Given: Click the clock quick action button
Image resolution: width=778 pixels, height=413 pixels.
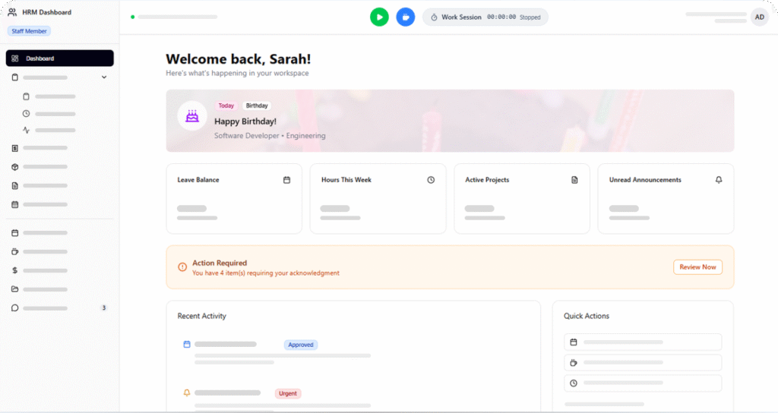Looking at the screenshot, I should [x=643, y=383].
